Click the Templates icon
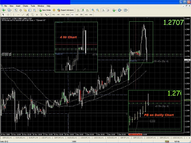191x143 pixels. click(x=125, y=10)
